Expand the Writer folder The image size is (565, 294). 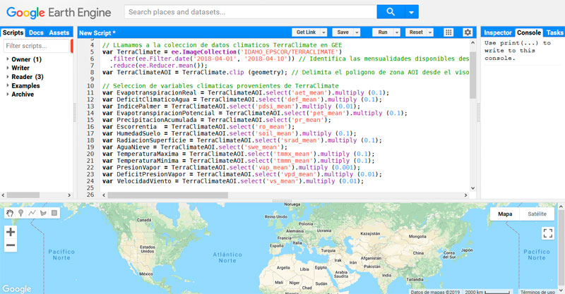point(8,68)
